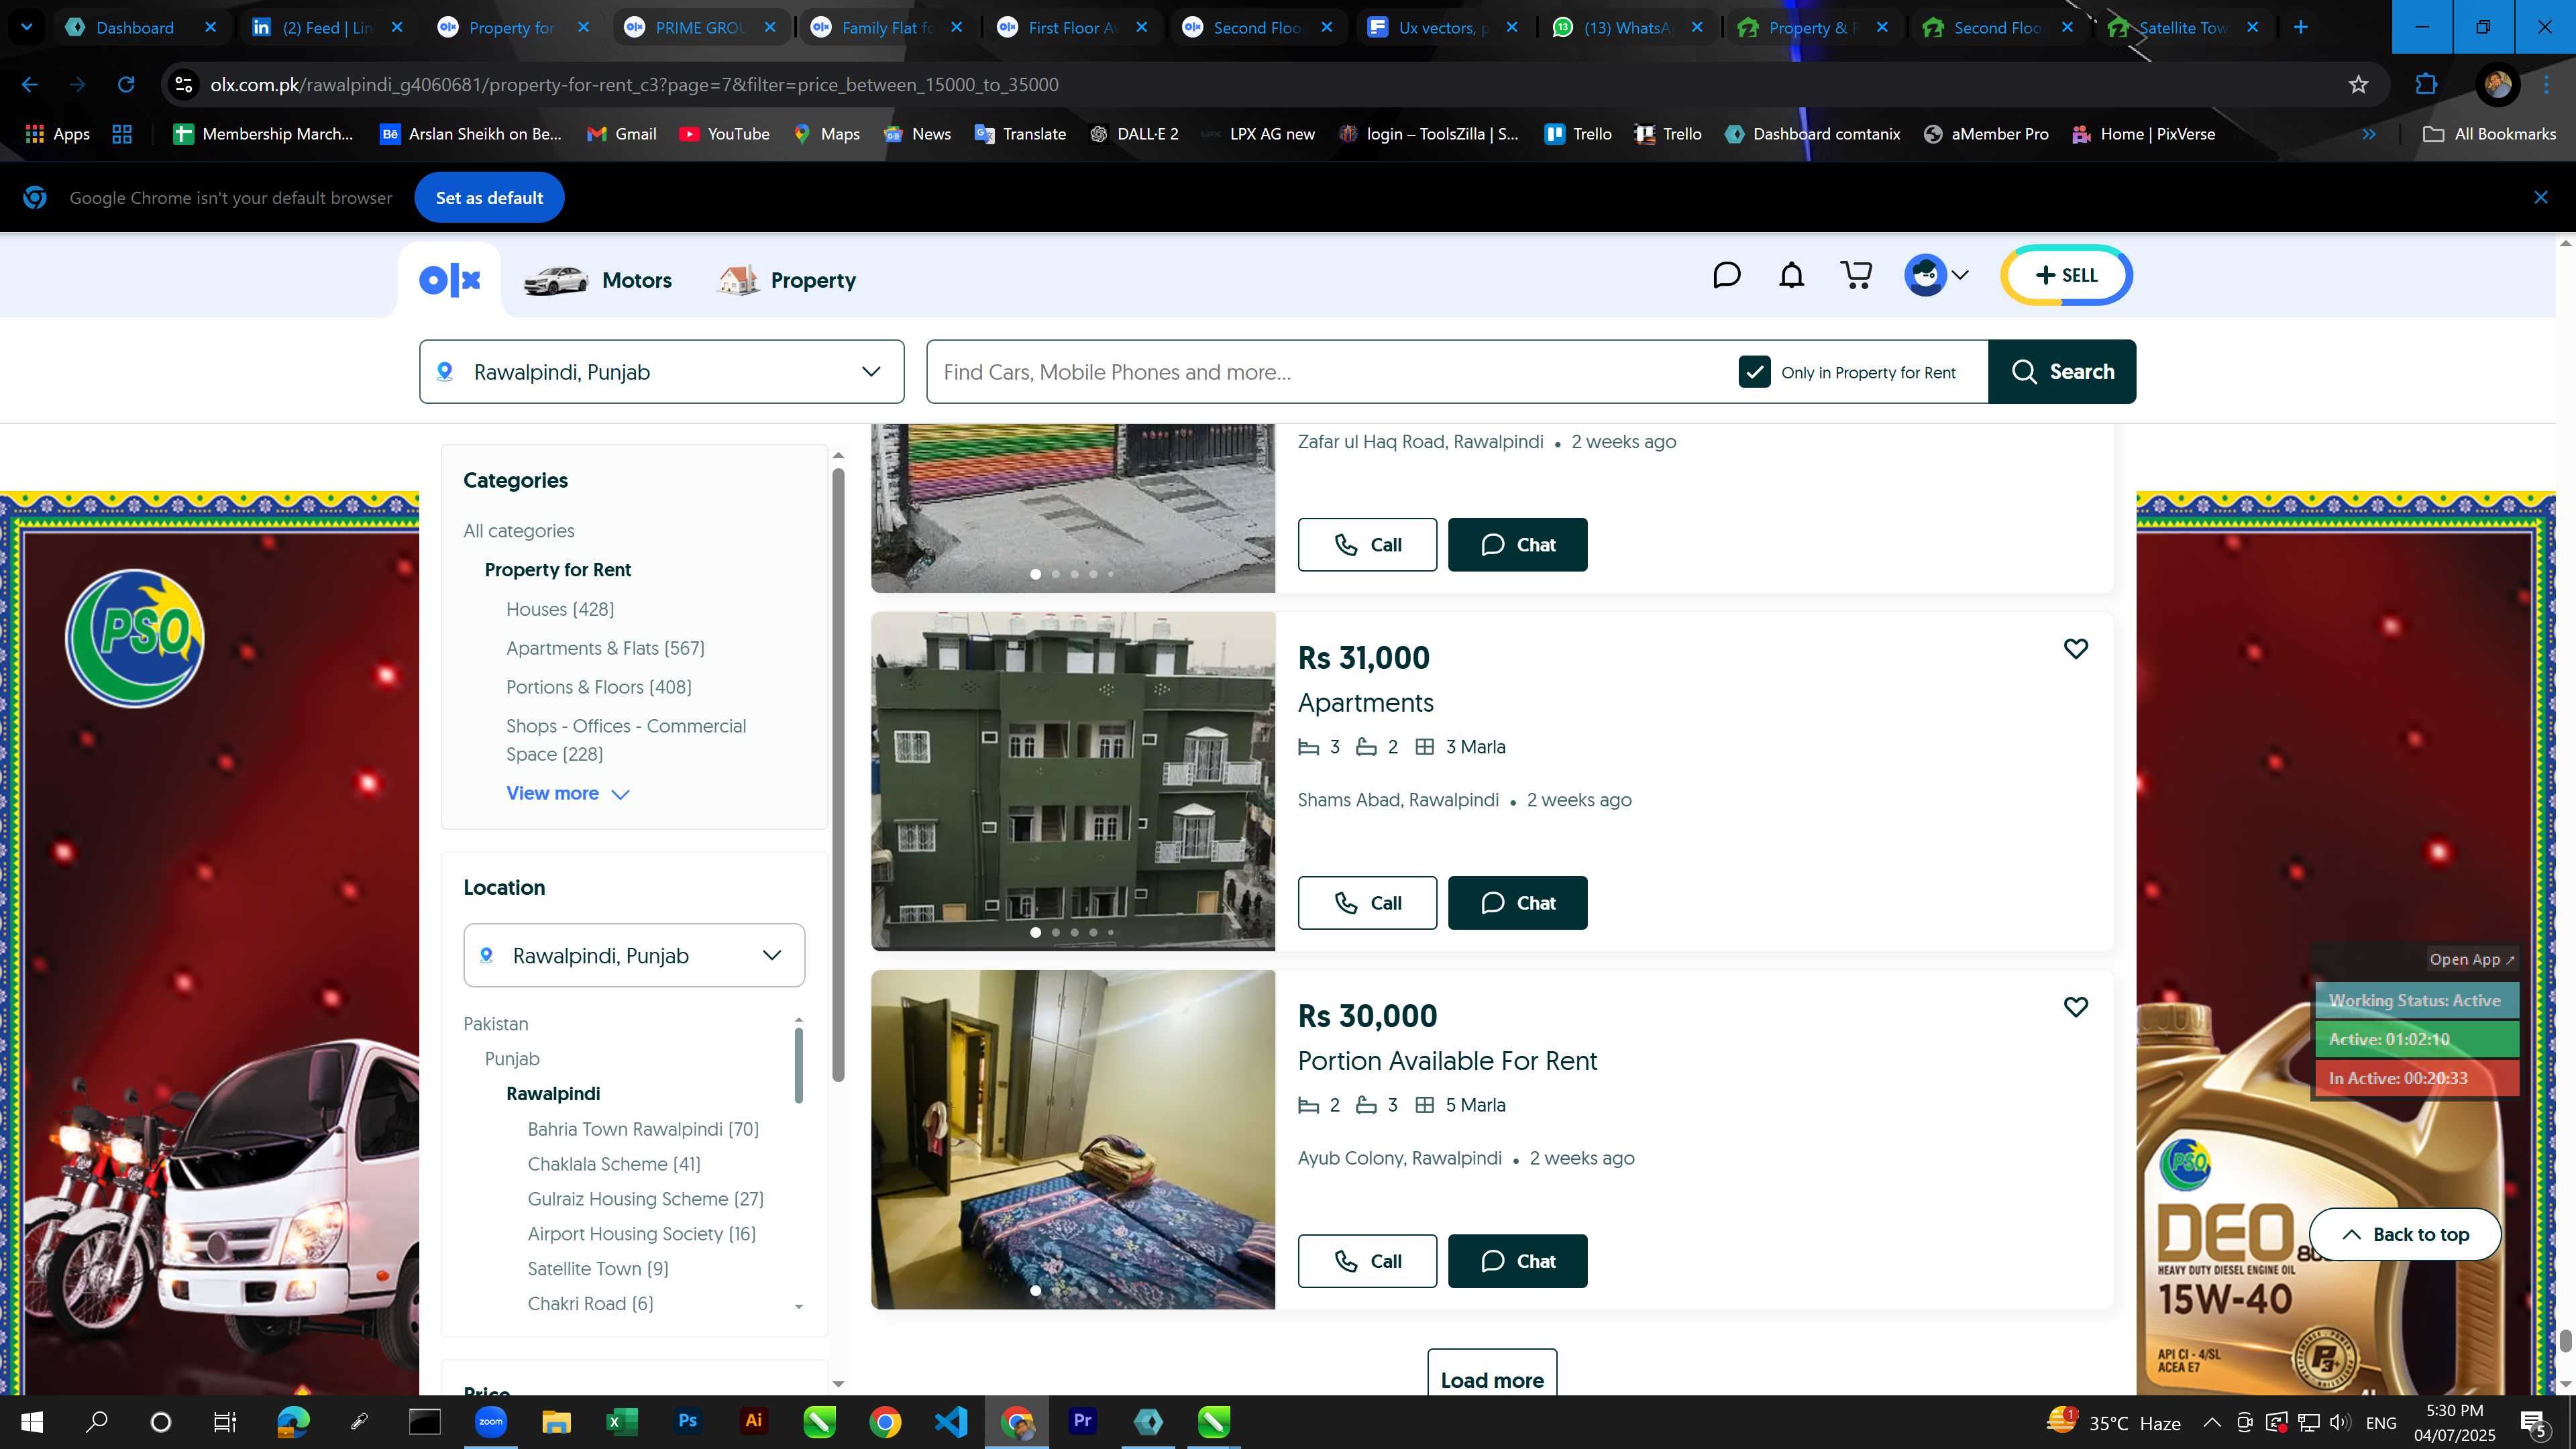Open a new browser tab plus icon

coord(2301,27)
